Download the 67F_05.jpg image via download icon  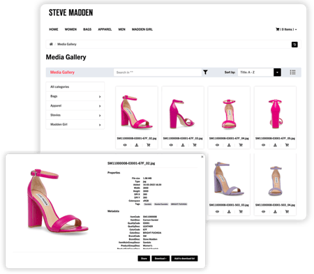[275, 145]
